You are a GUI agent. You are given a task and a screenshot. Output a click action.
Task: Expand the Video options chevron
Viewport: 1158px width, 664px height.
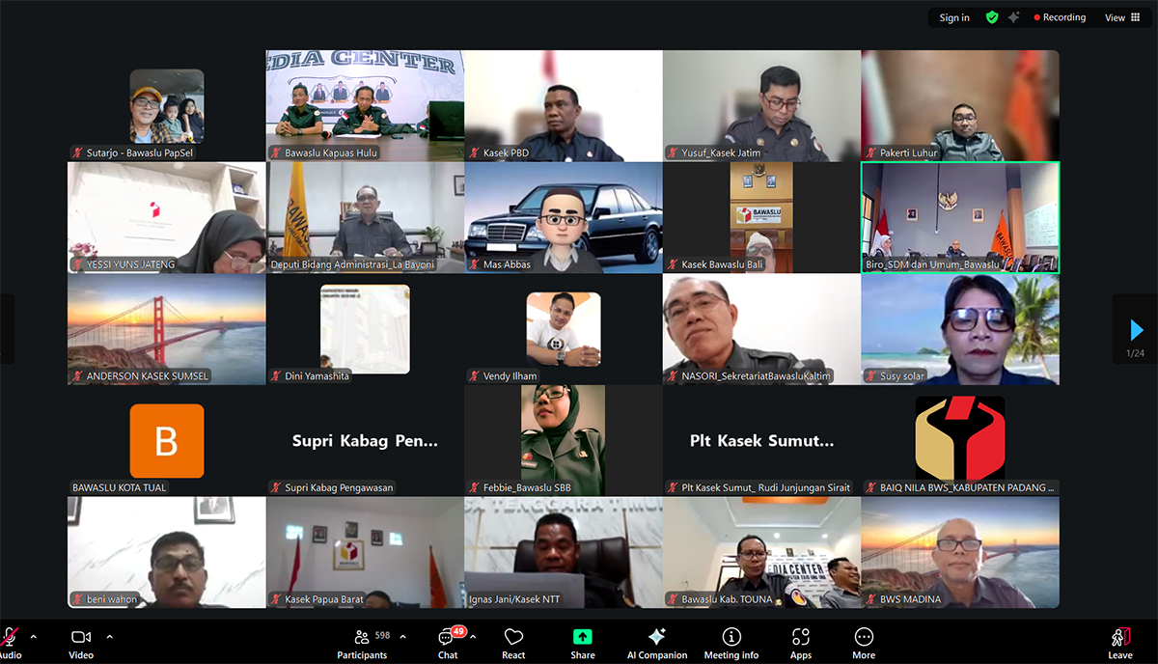[109, 637]
